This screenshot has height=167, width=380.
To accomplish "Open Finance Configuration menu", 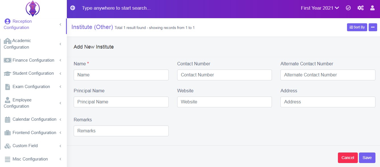I will tap(33, 60).
